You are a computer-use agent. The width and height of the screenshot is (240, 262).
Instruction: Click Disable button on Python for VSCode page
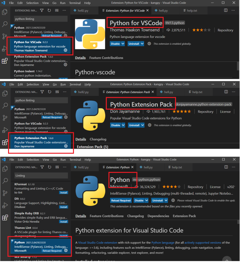click(x=115, y=43)
